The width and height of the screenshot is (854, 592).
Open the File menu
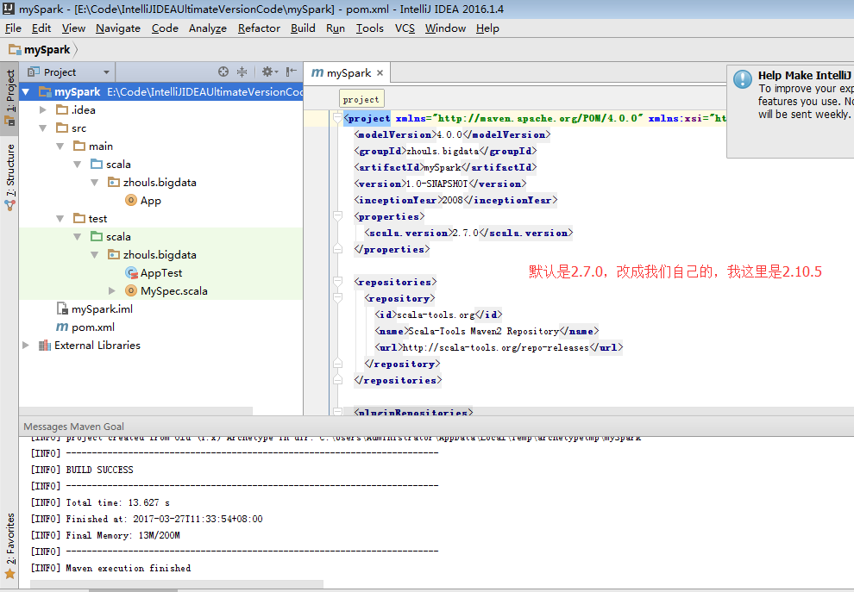pyautogui.click(x=13, y=28)
